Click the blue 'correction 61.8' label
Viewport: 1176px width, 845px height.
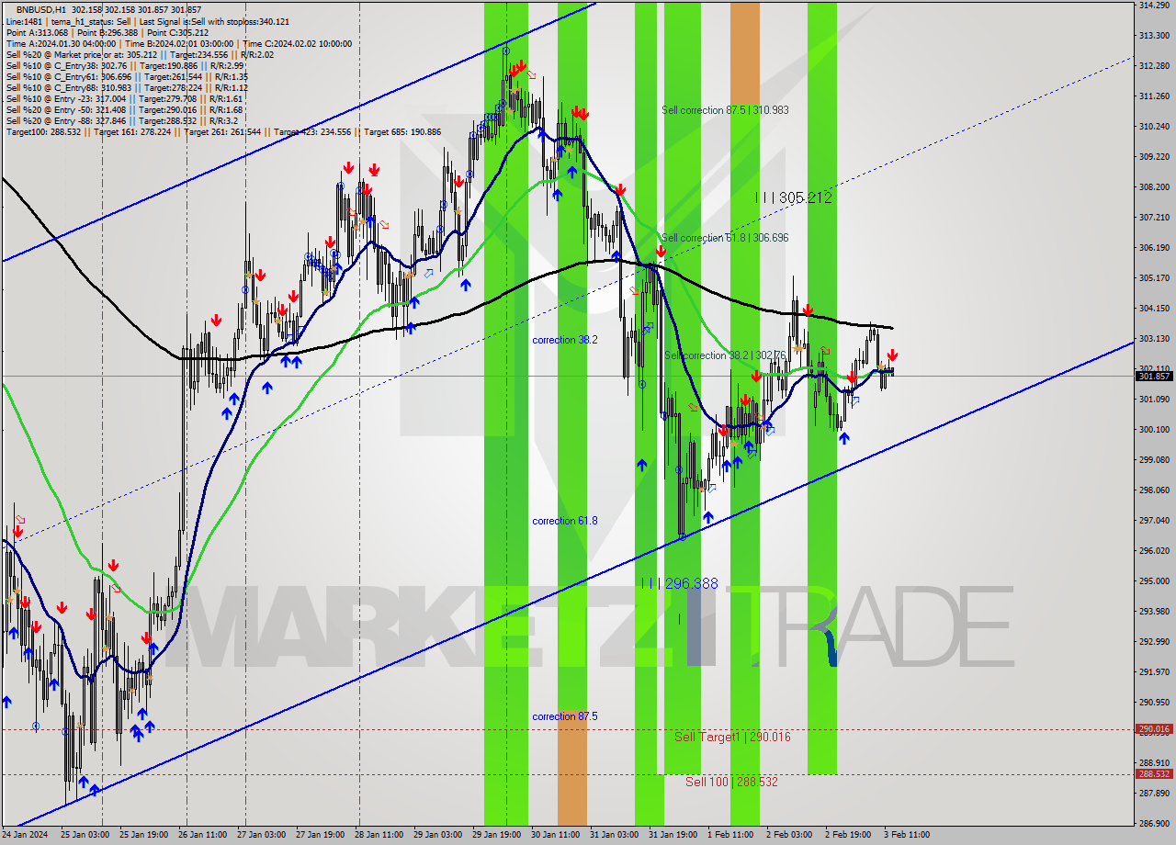click(565, 521)
